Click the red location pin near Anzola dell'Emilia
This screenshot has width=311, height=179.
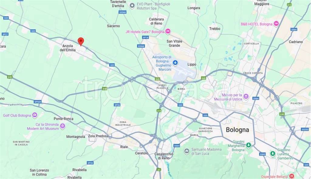tap(81, 41)
